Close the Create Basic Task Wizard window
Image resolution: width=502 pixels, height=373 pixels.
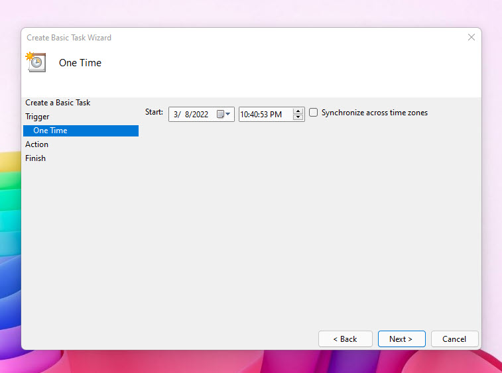point(471,38)
